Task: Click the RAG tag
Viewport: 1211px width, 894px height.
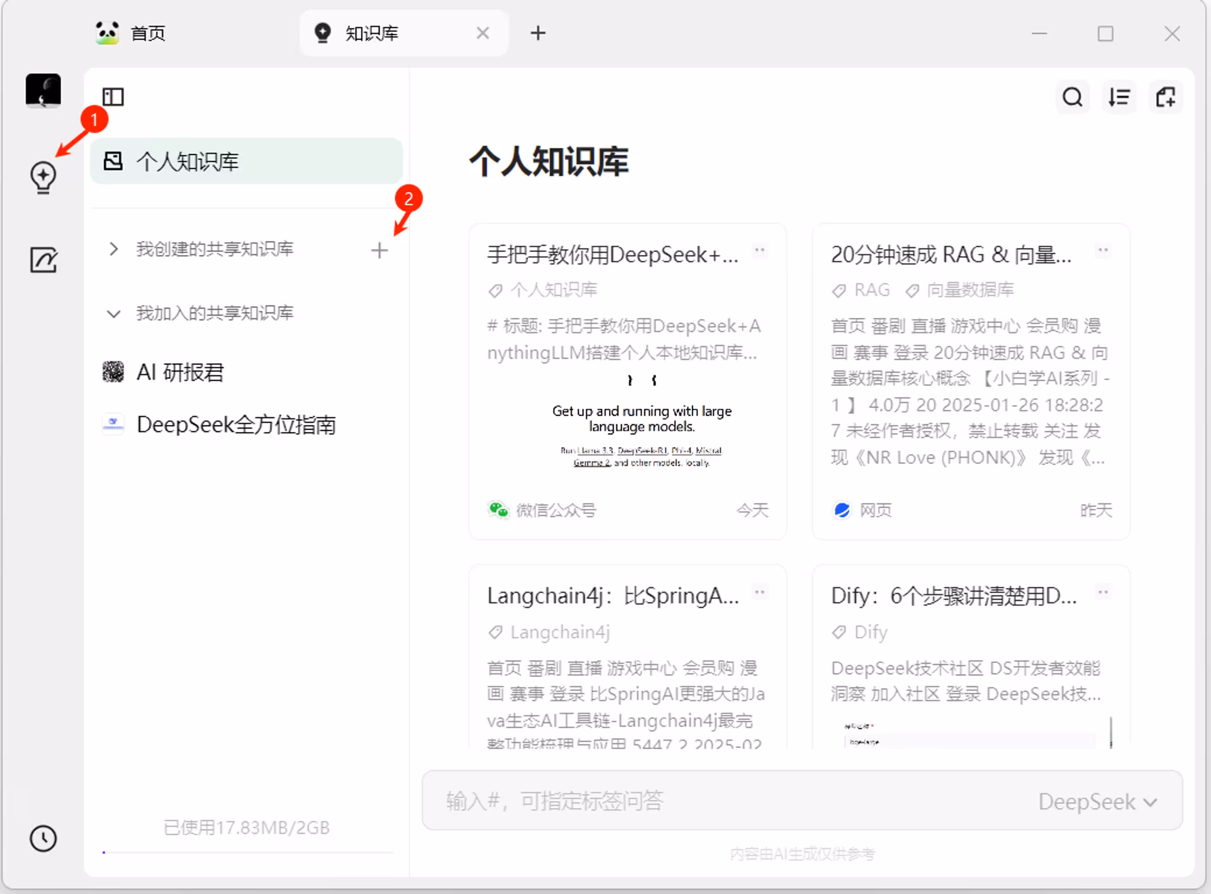Action: [x=861, y=290]
